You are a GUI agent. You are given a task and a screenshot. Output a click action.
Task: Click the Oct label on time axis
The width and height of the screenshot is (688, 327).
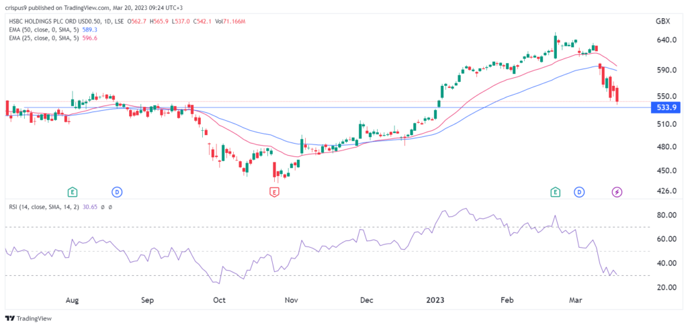[219, 301]
